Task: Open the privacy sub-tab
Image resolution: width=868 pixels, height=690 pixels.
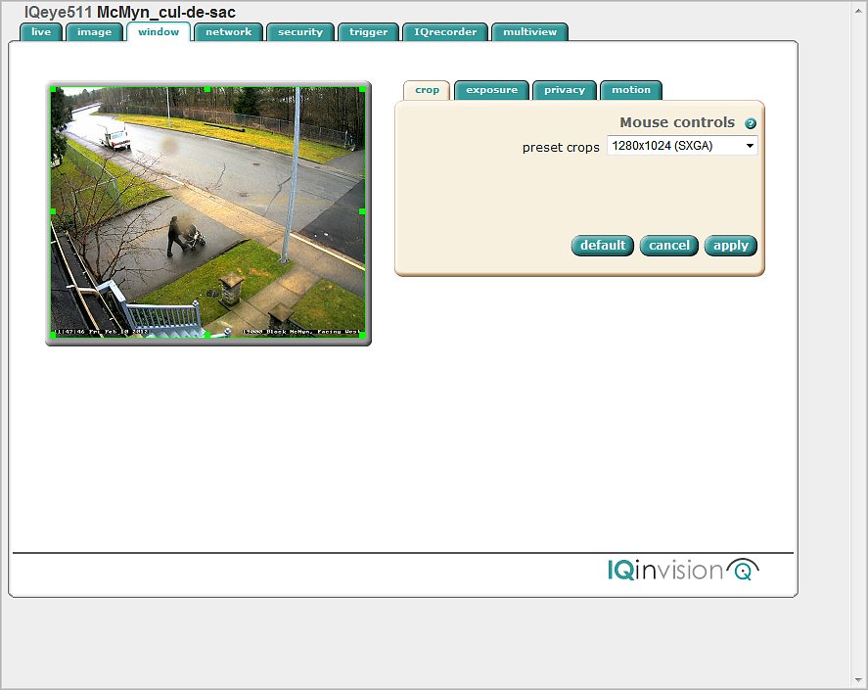Action: click(565, 90)
